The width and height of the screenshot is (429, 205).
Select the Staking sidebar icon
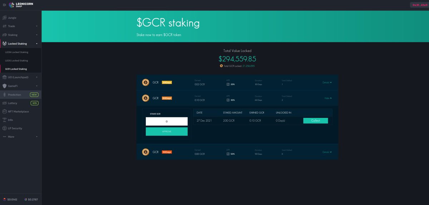tap(5, 35)
